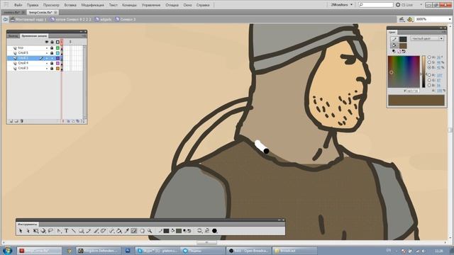Image resolution: width=454 pixels, height=255 pixels.
Task: Select the Bone tool
Action: point(111,231)
